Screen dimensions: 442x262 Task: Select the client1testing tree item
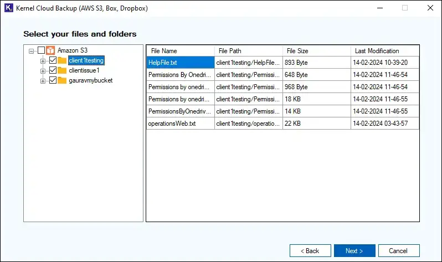(86, 60)
